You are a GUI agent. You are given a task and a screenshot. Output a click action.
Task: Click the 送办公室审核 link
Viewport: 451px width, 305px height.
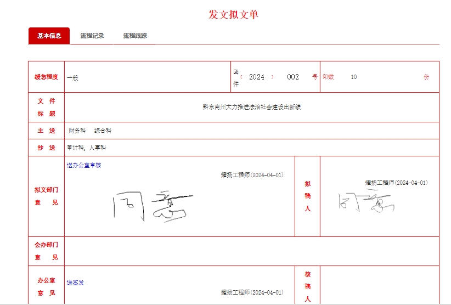coord(84,165)
